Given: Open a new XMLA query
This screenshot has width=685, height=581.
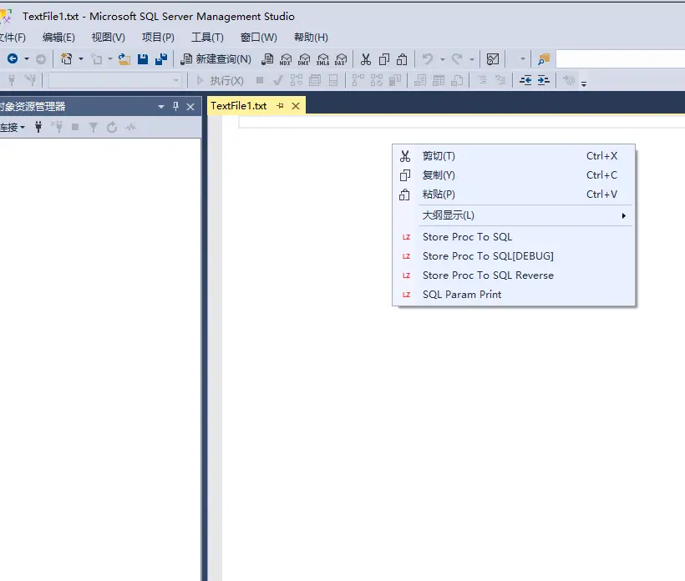Looking at the screenshot, I should click(322, 59).
